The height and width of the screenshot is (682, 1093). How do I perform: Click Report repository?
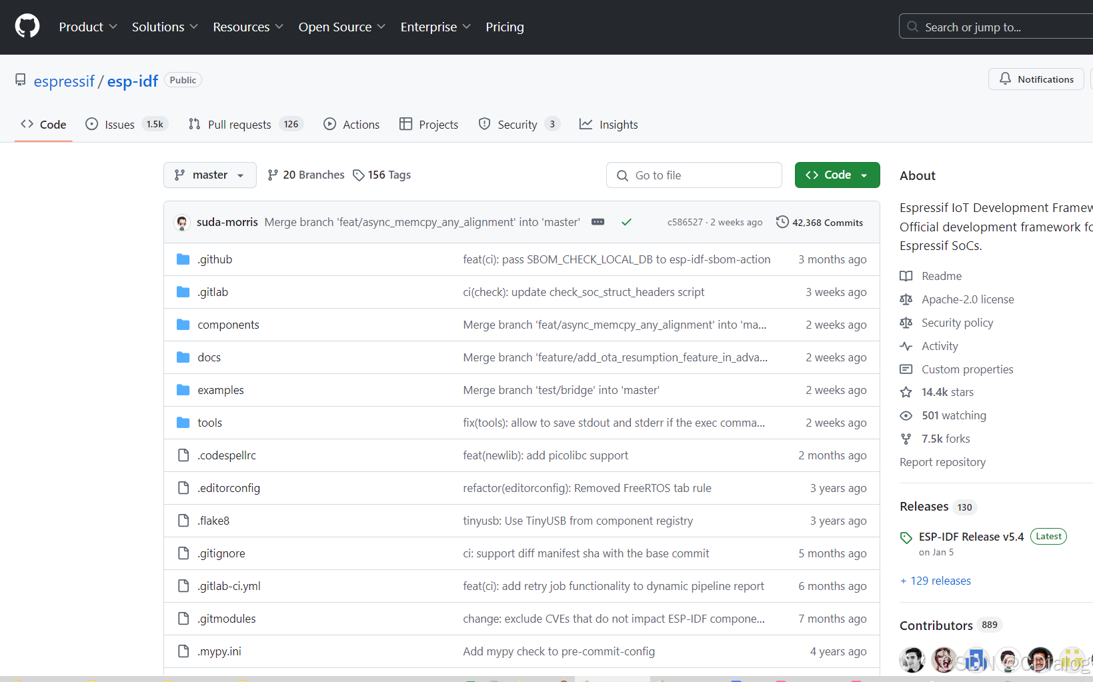[942, 462]
